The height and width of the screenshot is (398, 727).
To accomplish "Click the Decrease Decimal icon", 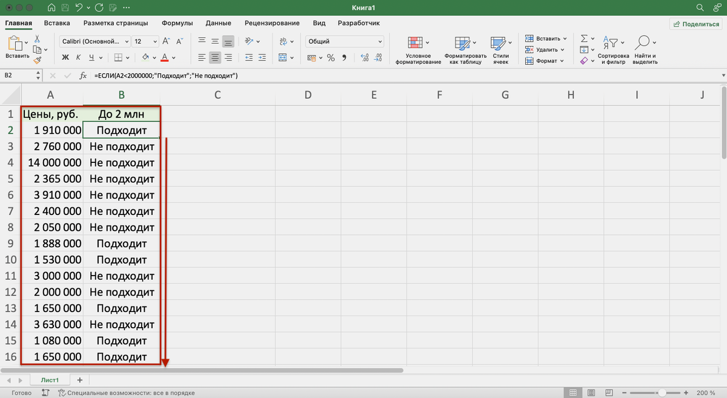I will click(379, 58).
